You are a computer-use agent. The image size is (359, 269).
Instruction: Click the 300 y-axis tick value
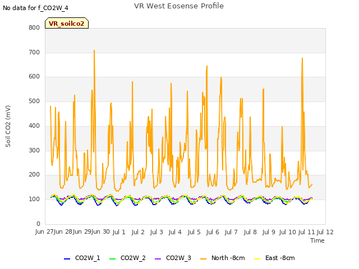coord(34,151)
